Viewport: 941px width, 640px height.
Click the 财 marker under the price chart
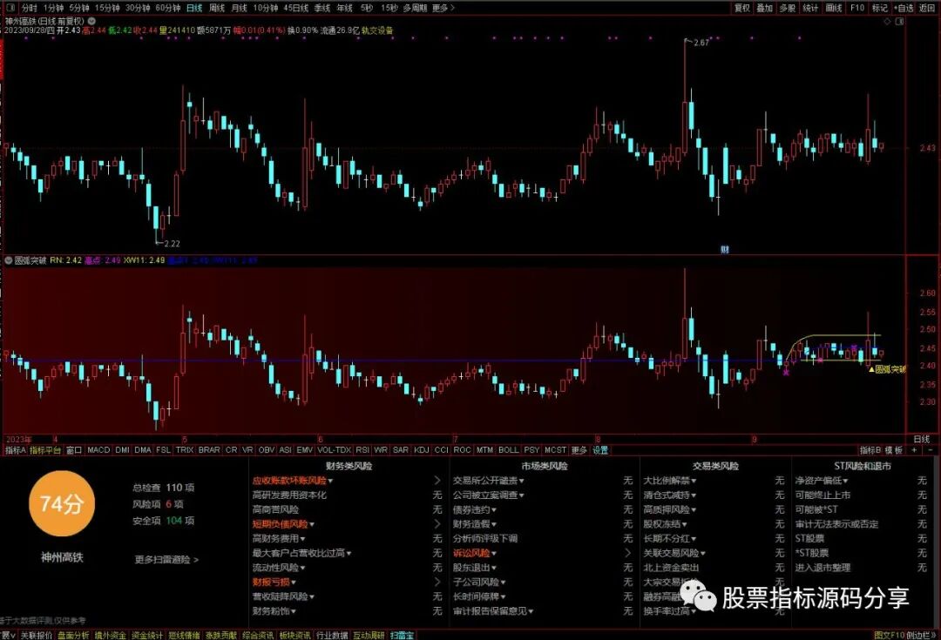click(724, 249)
